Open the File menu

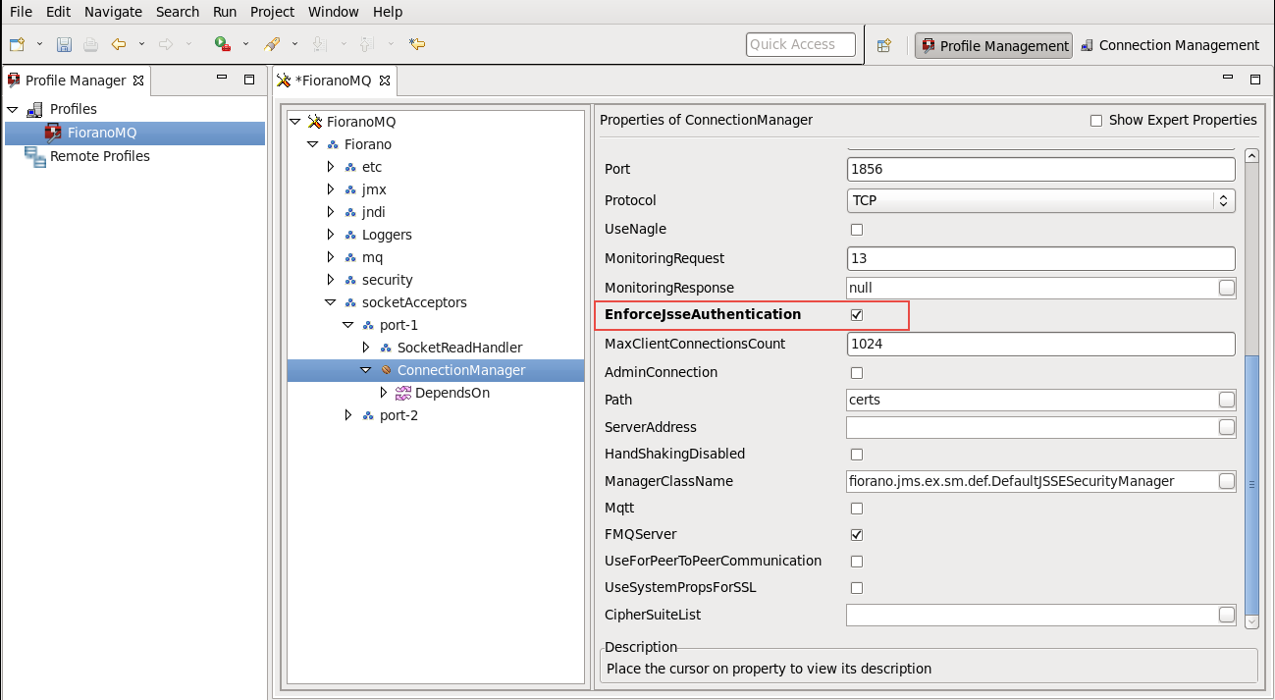(x=21, y=12)
